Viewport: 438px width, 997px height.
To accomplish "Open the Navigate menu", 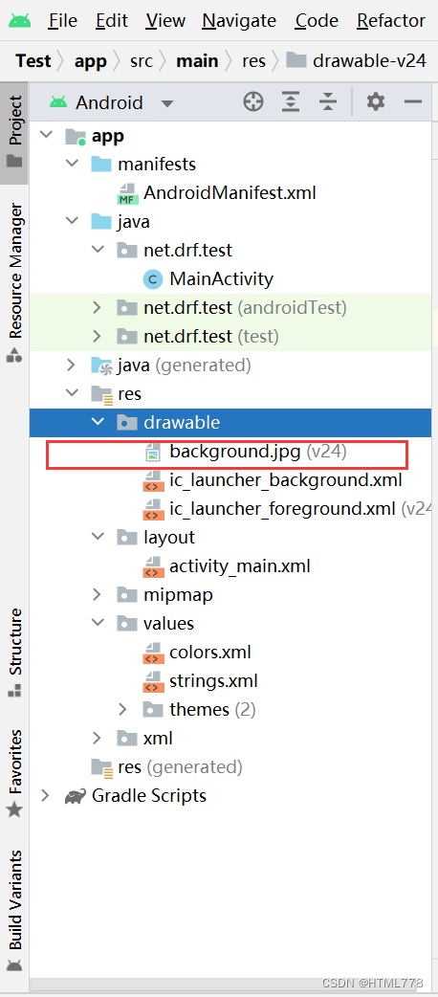I will (x=239, y=21).
